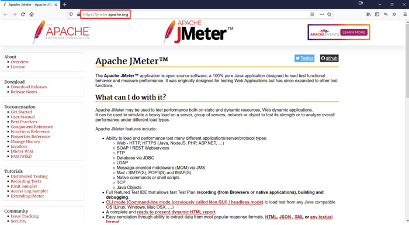The width and height of the screenshot is (409, 225).
Task: Open Properties Reference link
Action: [30, 137]
